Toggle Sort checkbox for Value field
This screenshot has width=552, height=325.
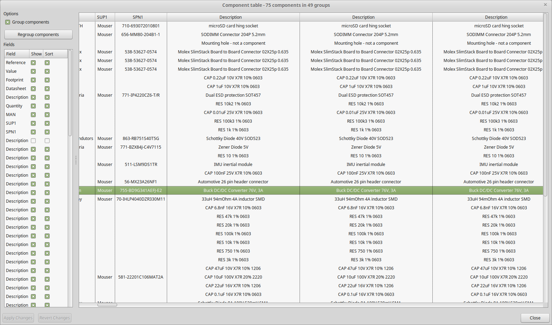click(x=47, y=71)
